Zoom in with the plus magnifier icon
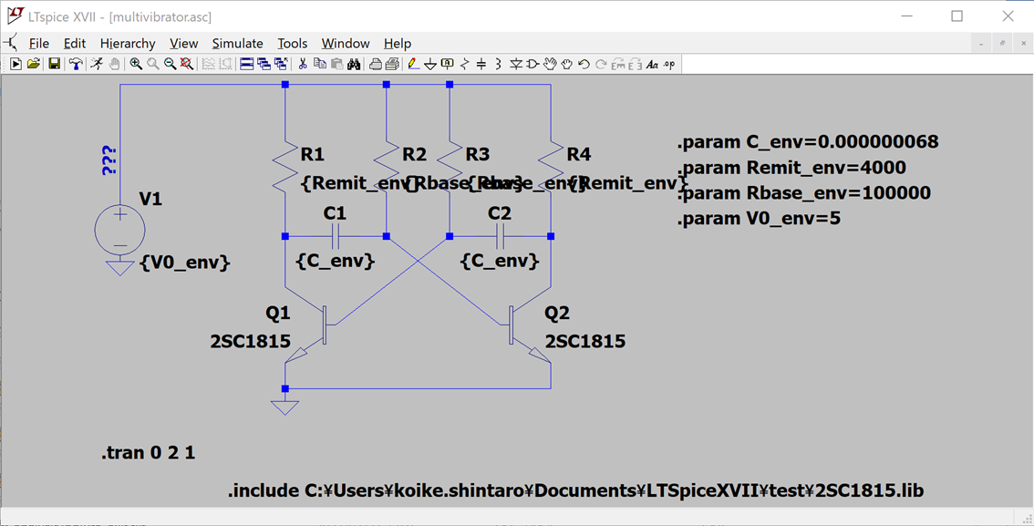 point(136,64)
